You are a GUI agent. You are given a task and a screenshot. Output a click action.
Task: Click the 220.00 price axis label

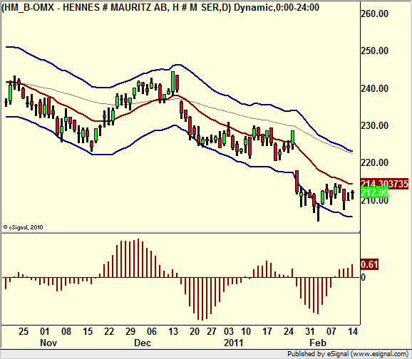click(374, 162)
